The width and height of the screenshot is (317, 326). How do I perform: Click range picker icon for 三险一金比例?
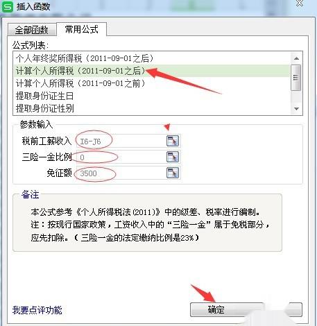tap(173, 157)
